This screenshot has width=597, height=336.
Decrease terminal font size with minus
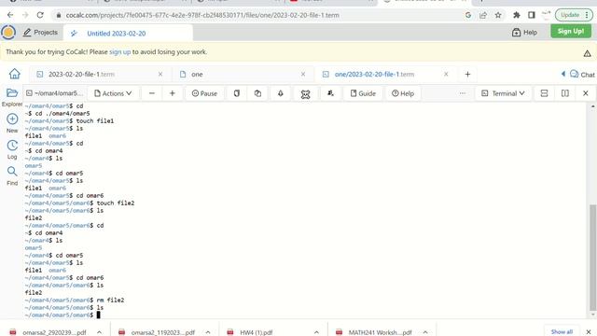151,93
